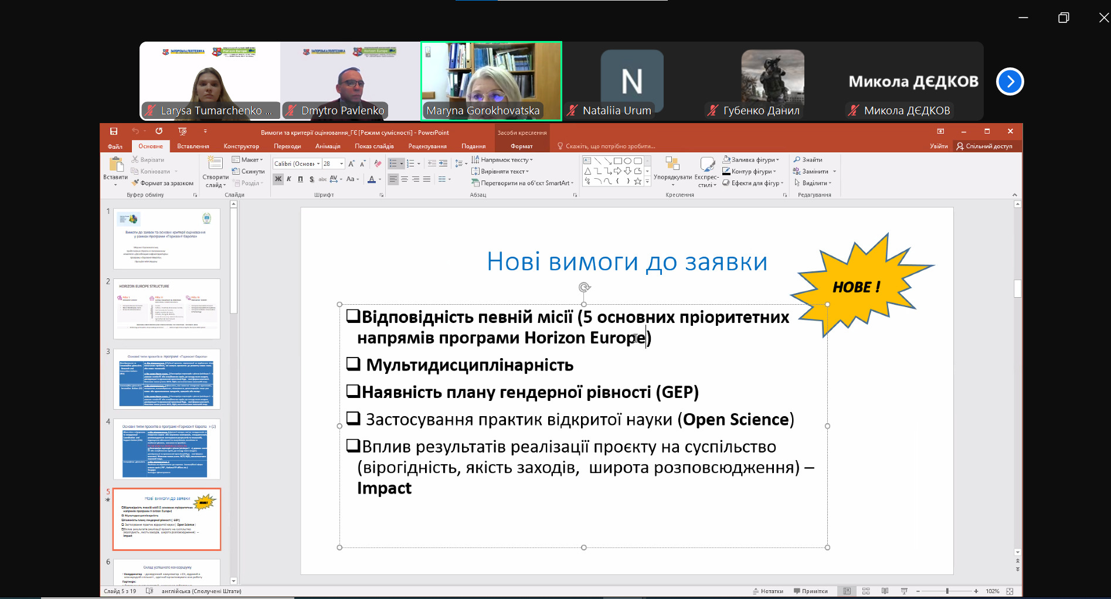
Task: Expand the font size dropdown showing 28
Action: (342, 164)
